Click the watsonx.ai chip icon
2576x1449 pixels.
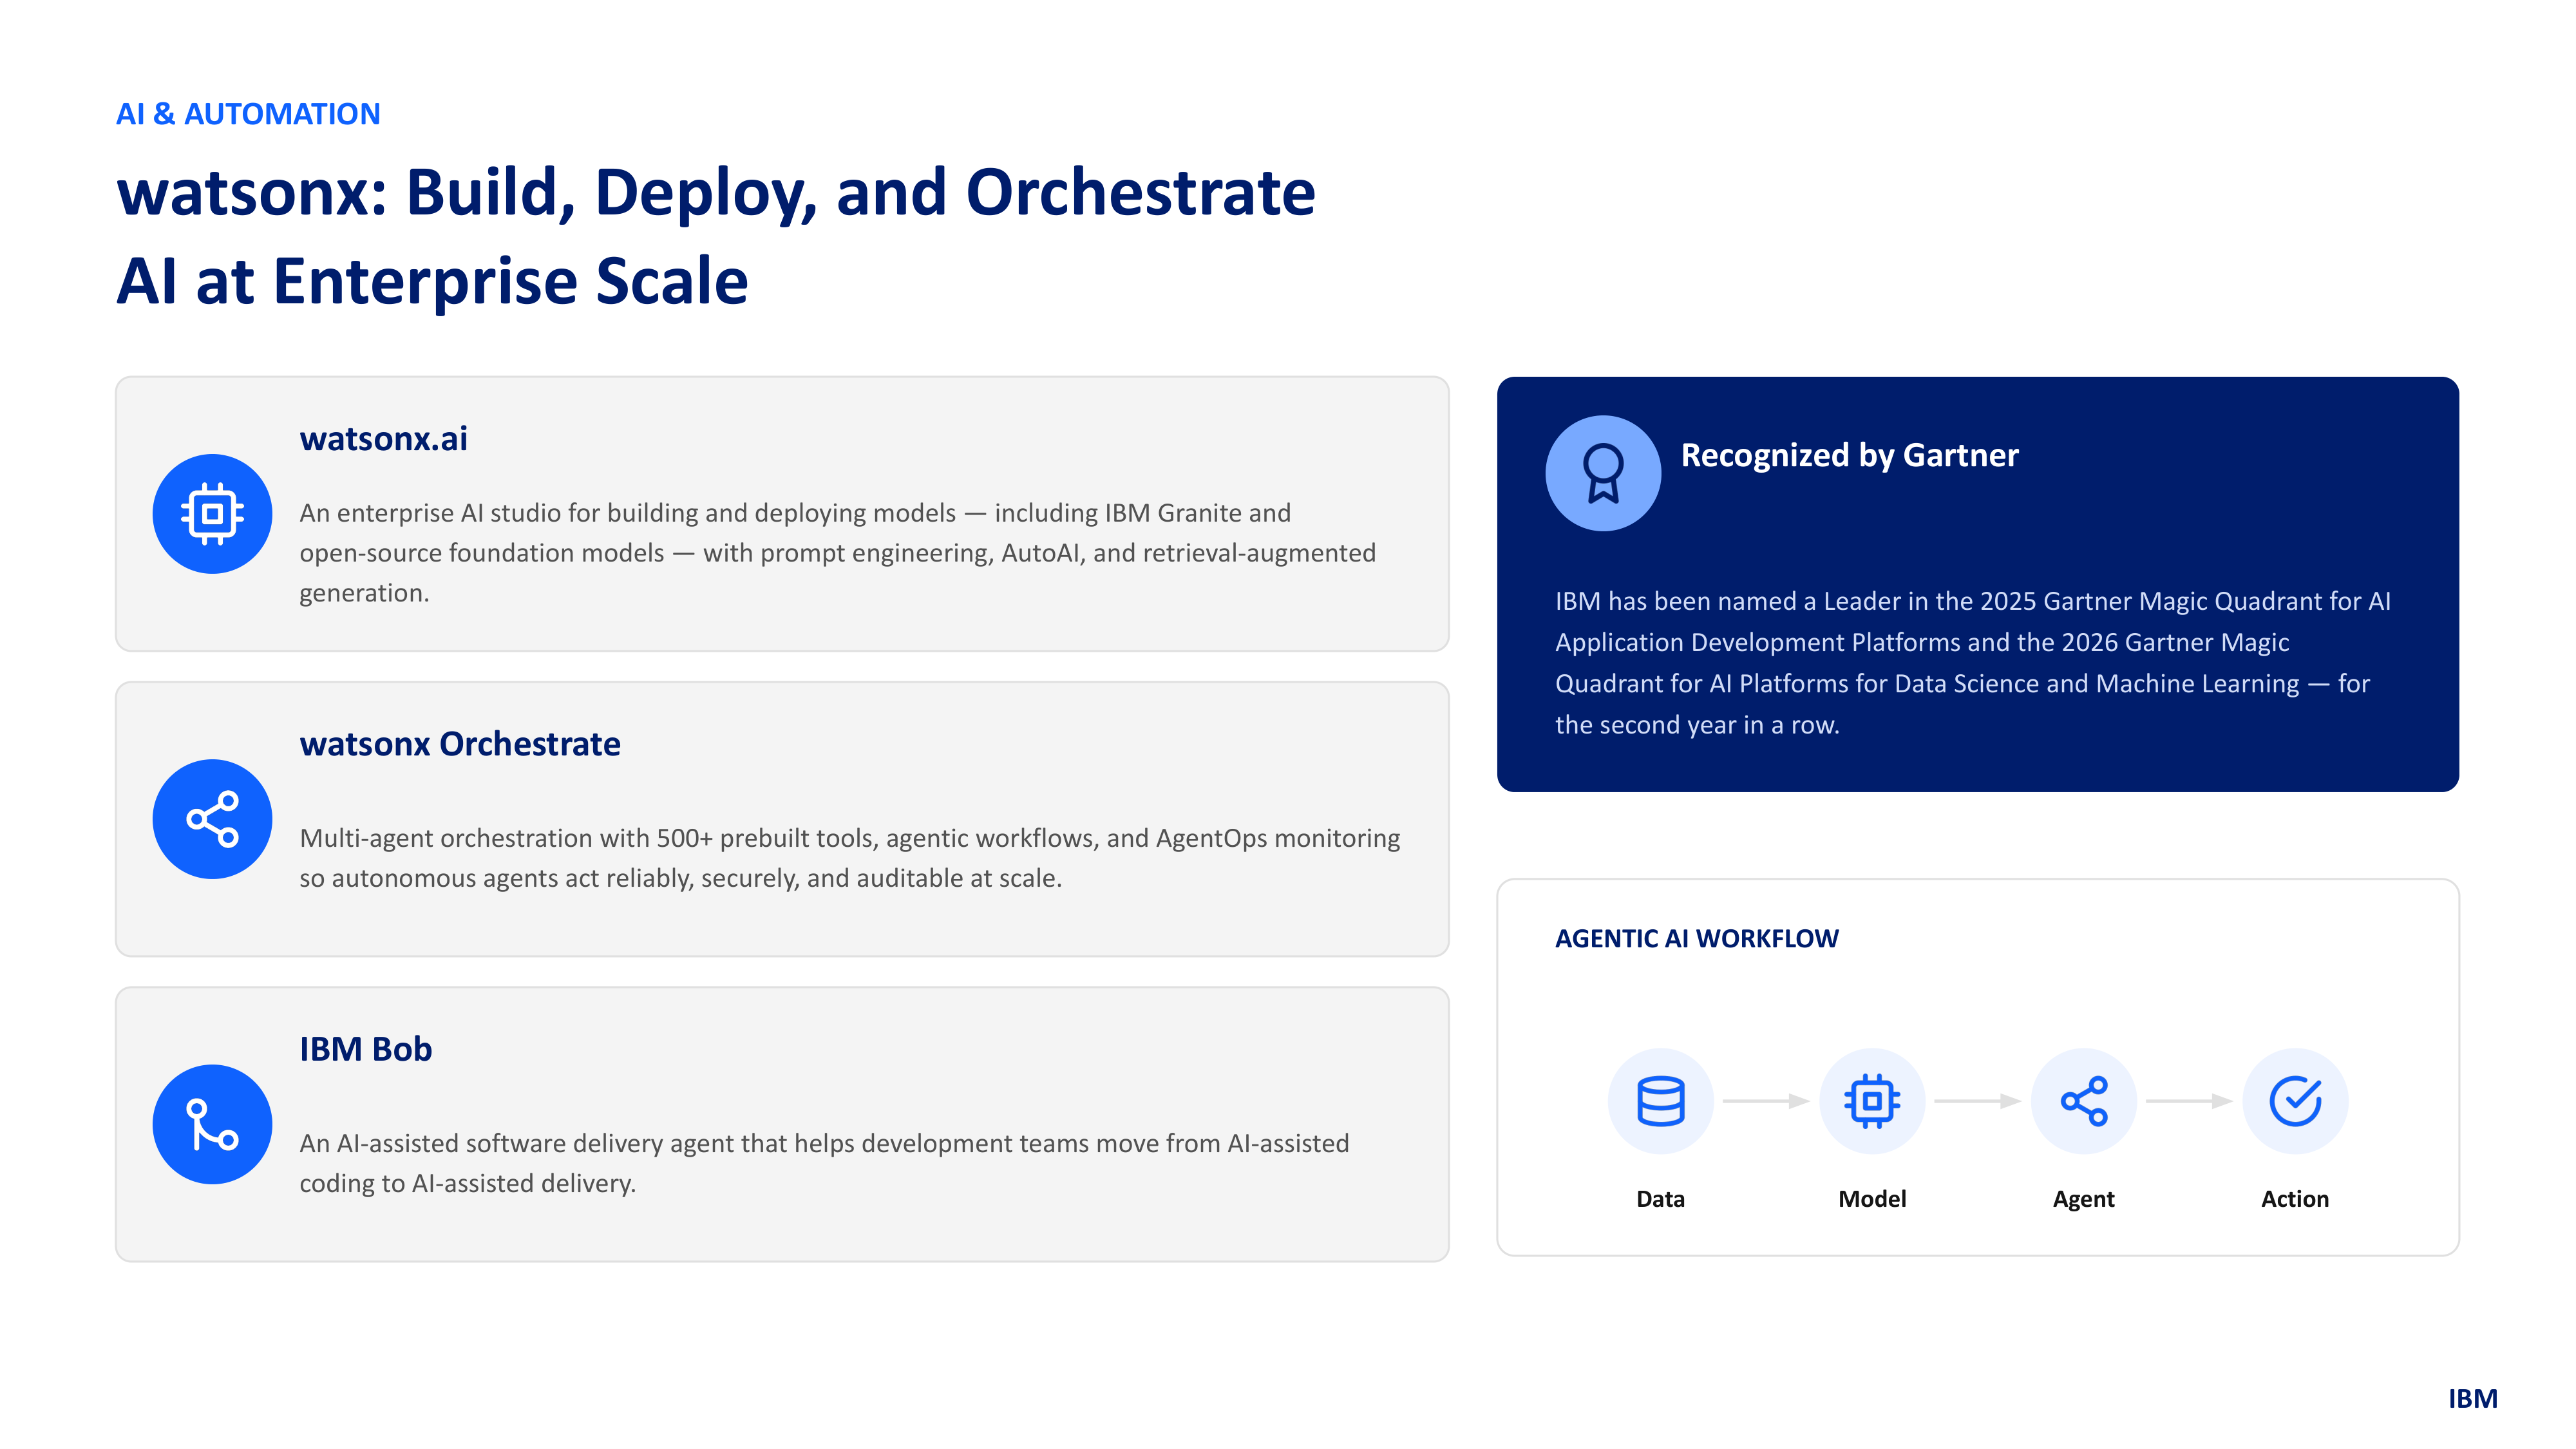(x=212, y=514)
